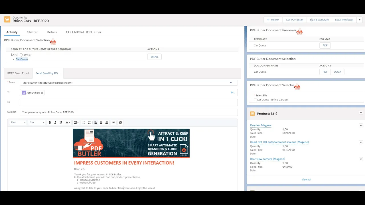Open the Details tab
The height and width of the screenshot is (205, 365).
[52, 32]
